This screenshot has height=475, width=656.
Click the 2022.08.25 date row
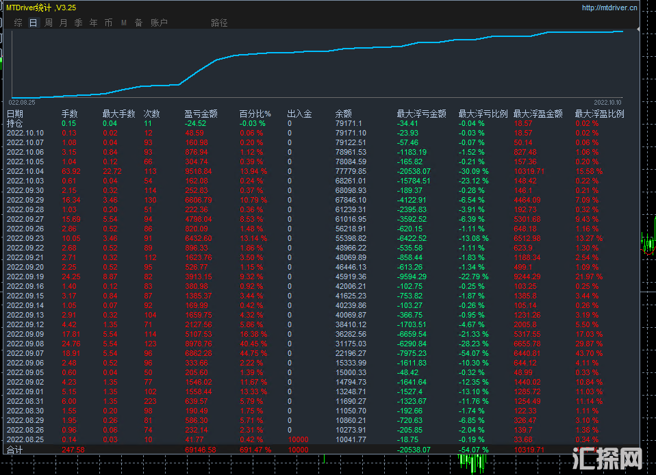pos(25,439)
